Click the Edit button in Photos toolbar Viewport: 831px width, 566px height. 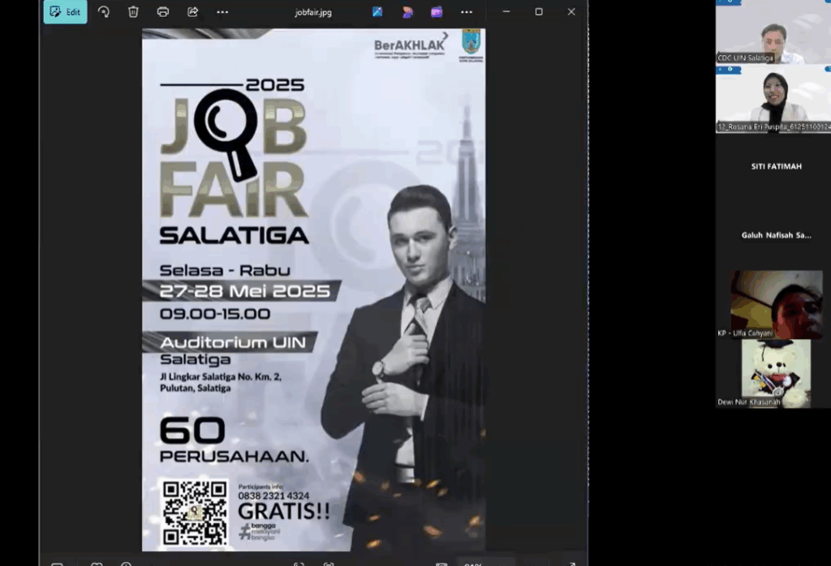pos(65,12)
